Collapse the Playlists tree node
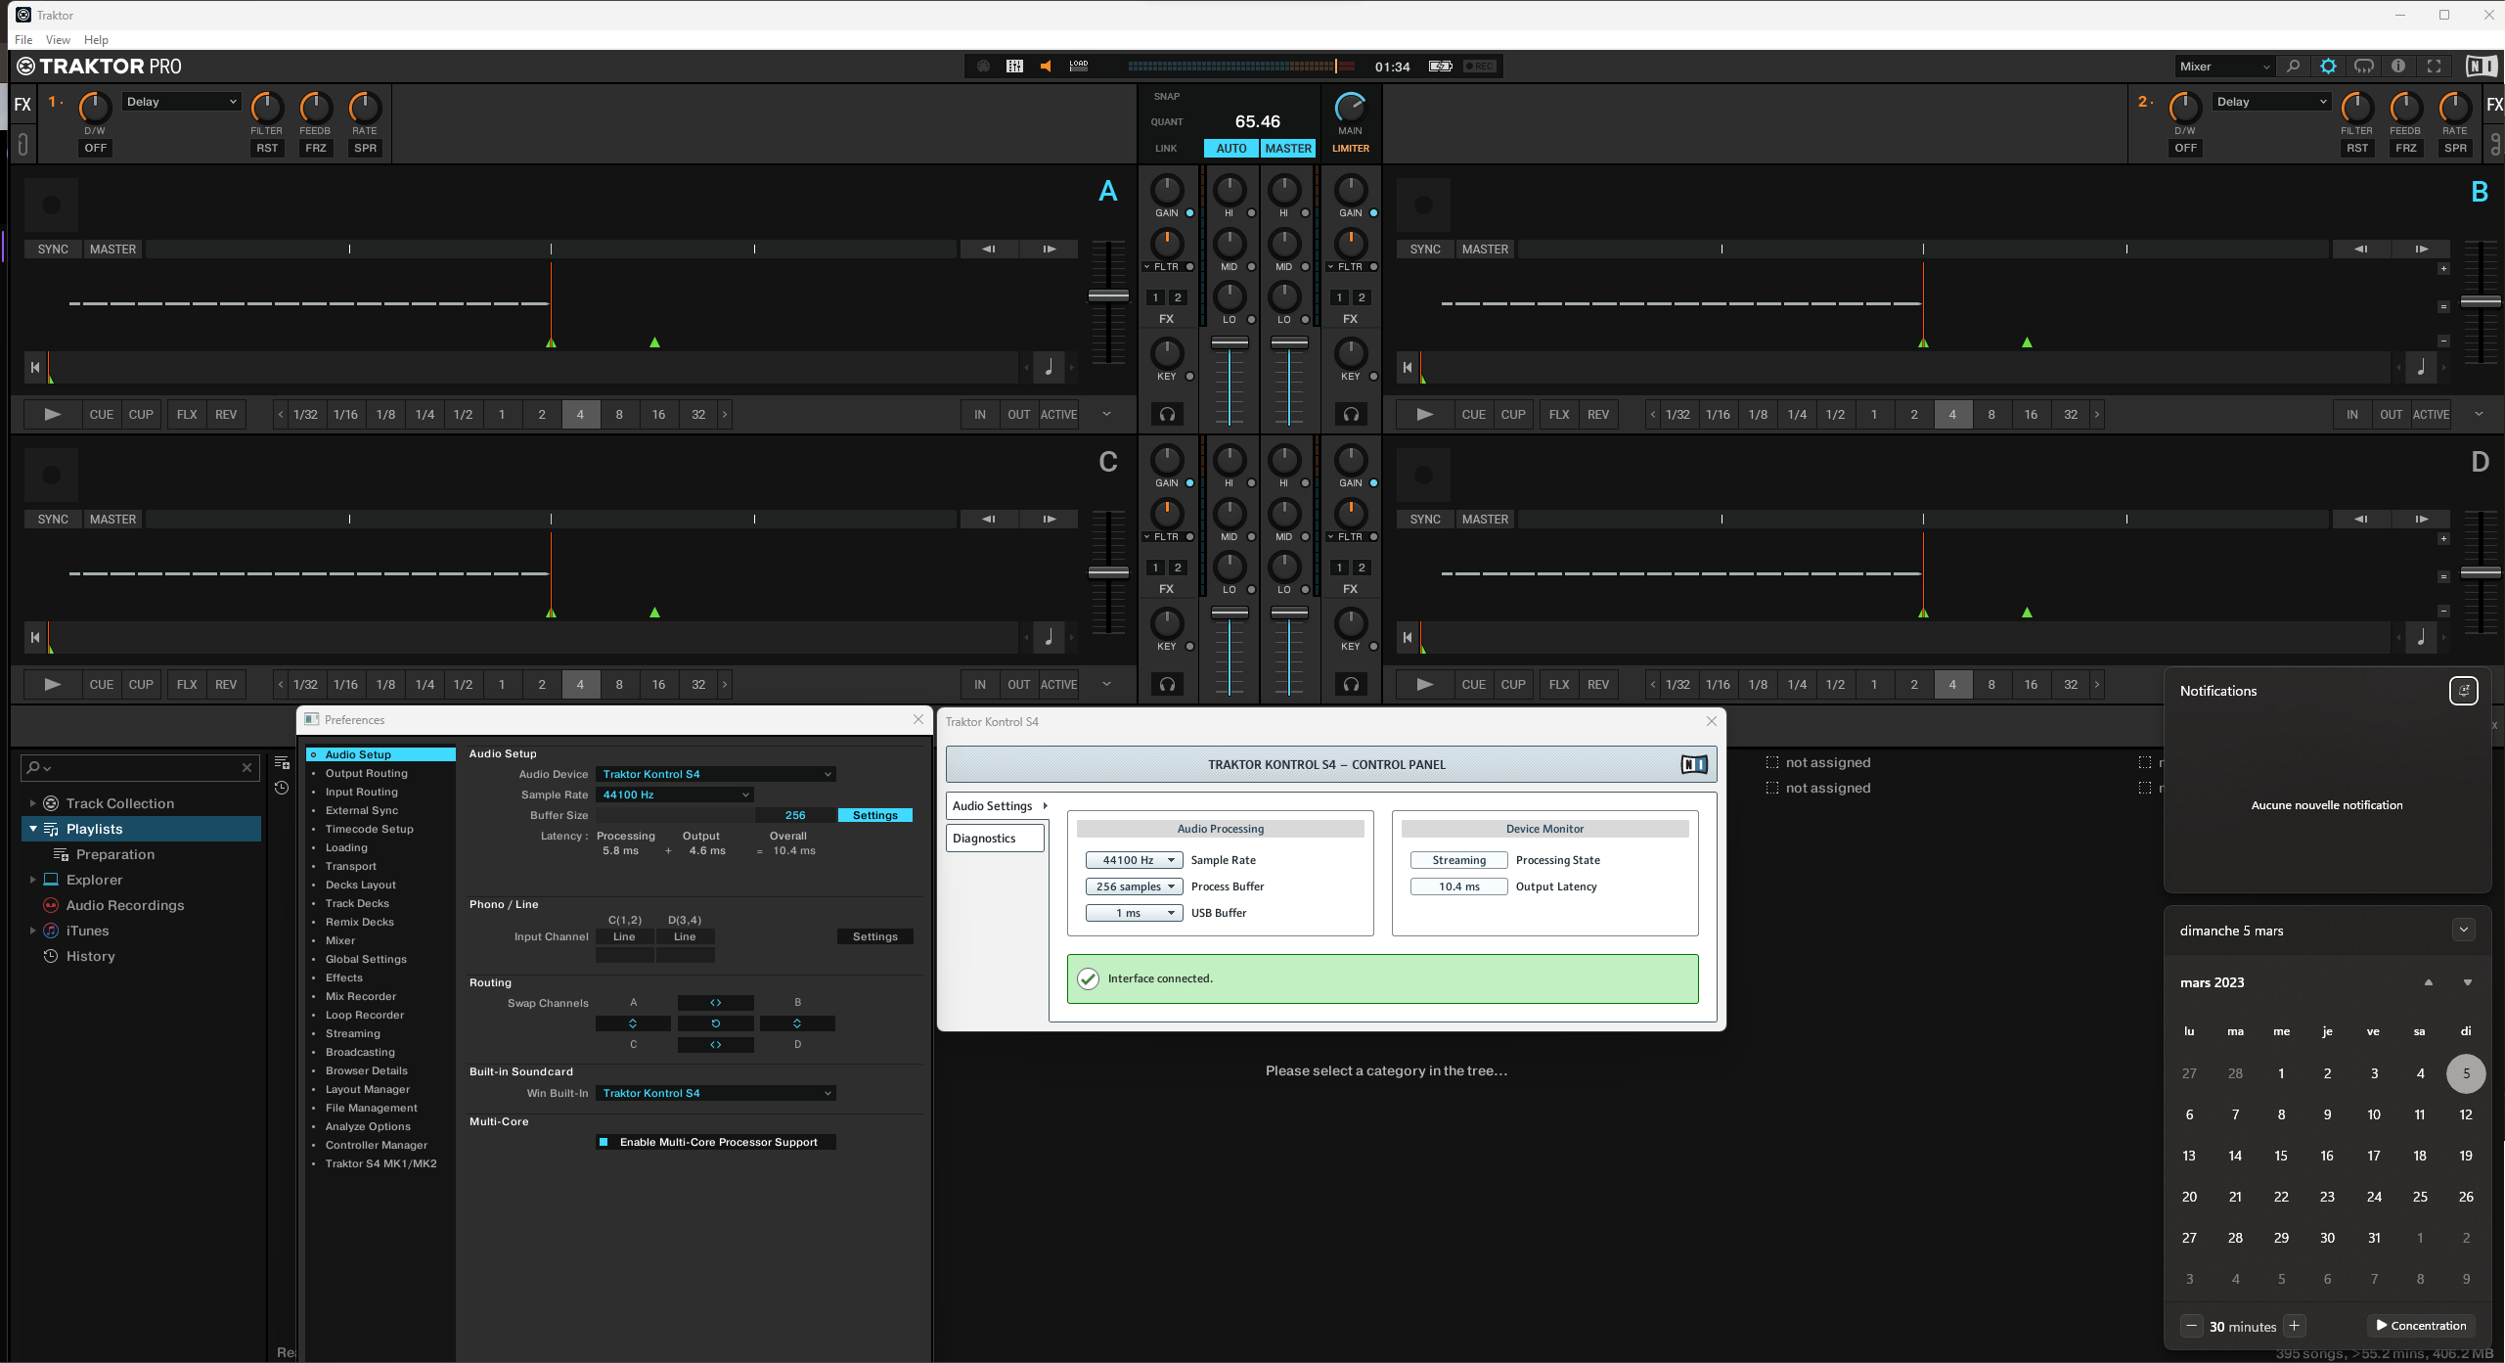2505x1363 pixels. pyautogui.click(x=33, y=829)
